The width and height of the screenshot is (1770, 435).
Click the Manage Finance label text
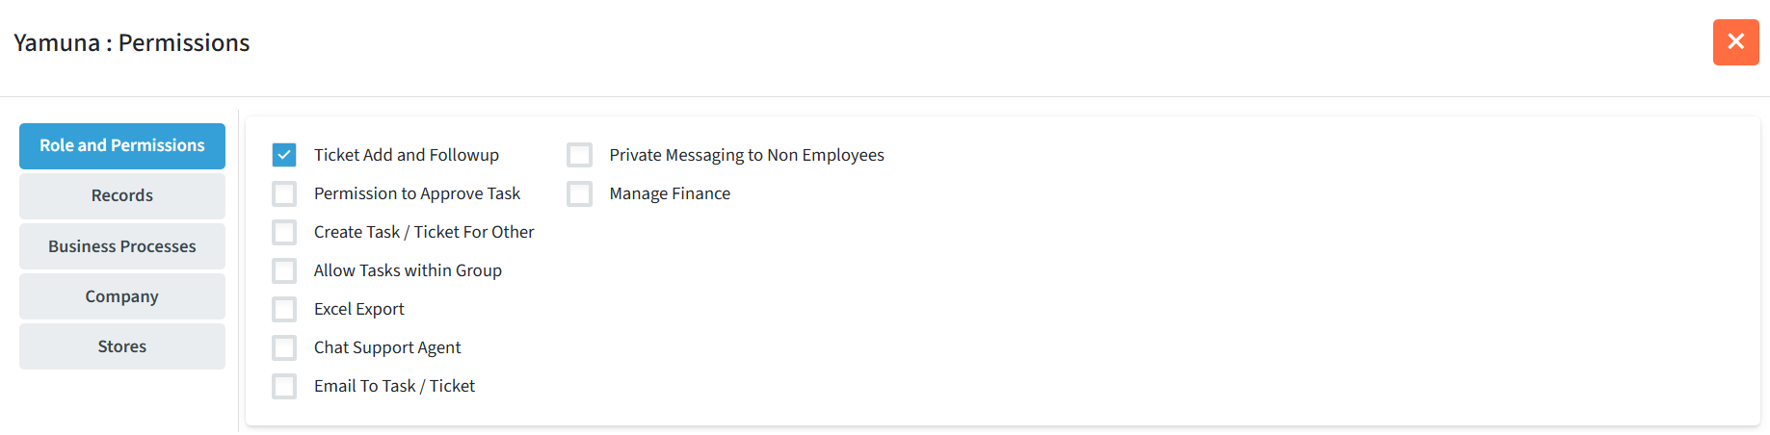[670, 193]
